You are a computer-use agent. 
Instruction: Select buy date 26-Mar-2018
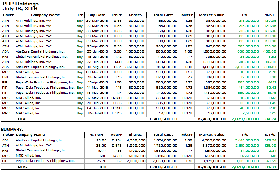[97, 41]
